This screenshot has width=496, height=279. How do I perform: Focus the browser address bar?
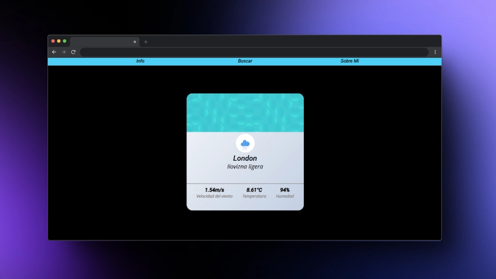pos(253,52)
